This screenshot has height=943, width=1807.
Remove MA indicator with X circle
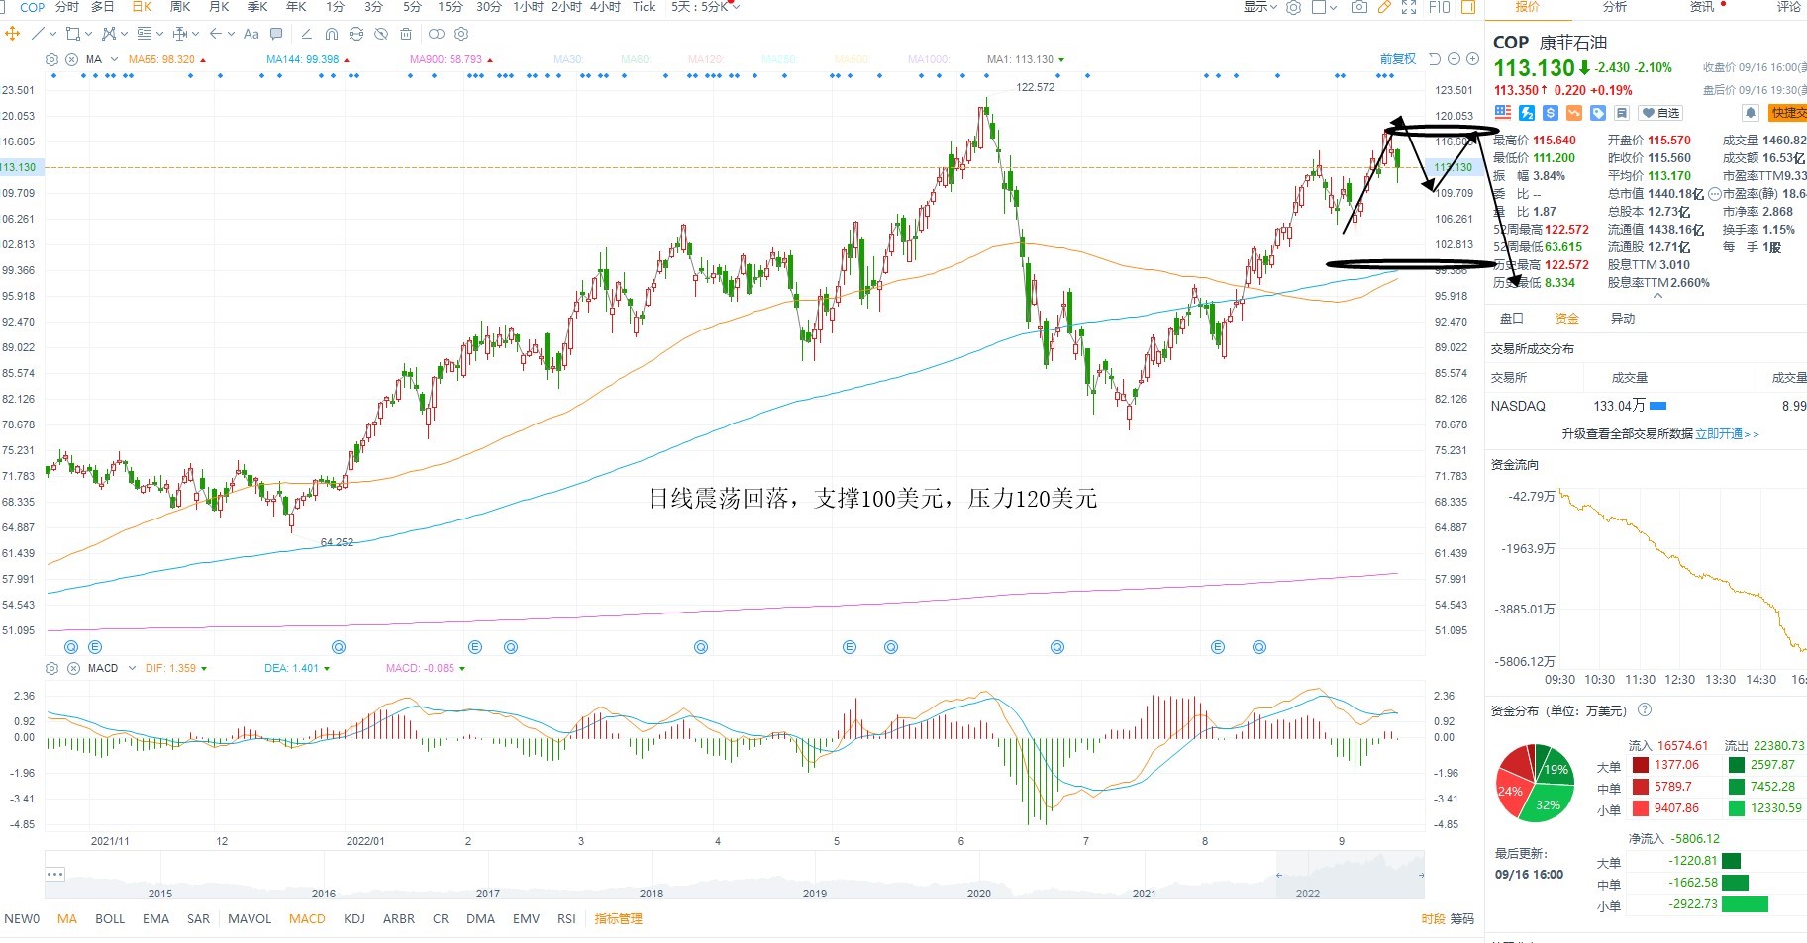pos(71,59)
